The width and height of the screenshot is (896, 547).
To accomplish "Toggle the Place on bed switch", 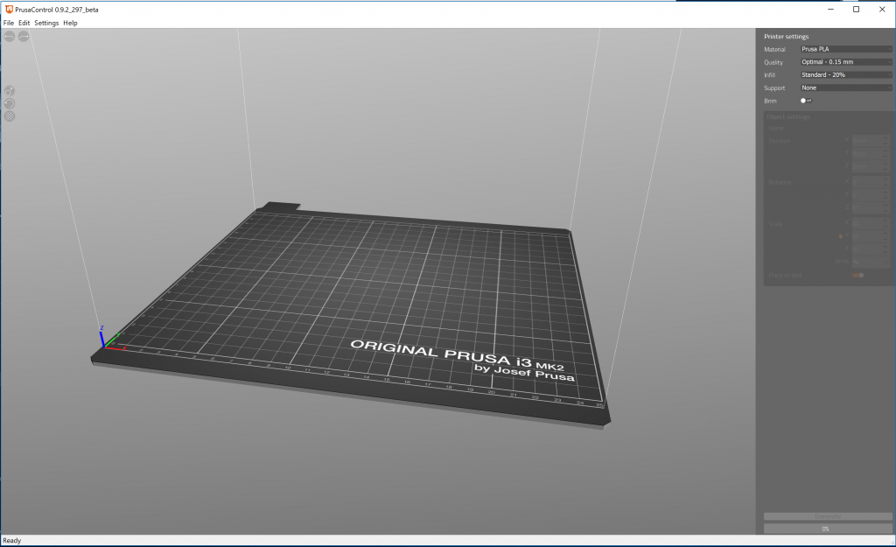I will [858, 275].
